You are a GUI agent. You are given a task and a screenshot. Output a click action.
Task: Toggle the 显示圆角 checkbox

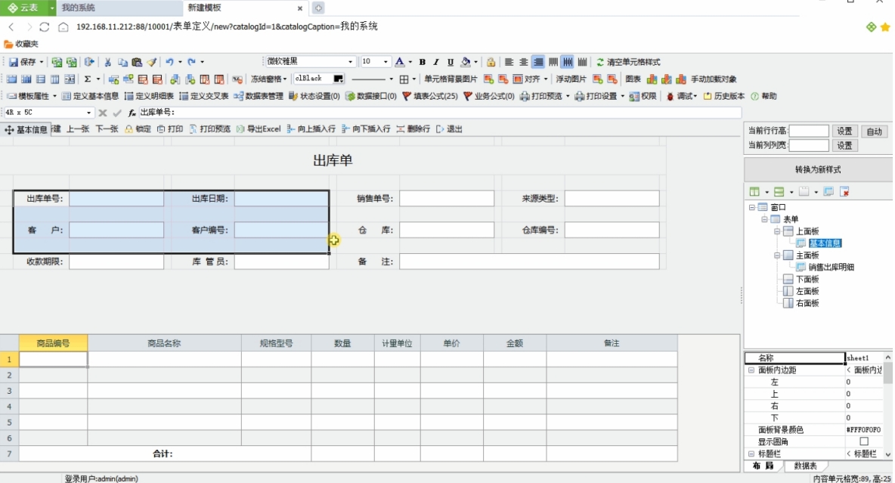coord(863,441)
